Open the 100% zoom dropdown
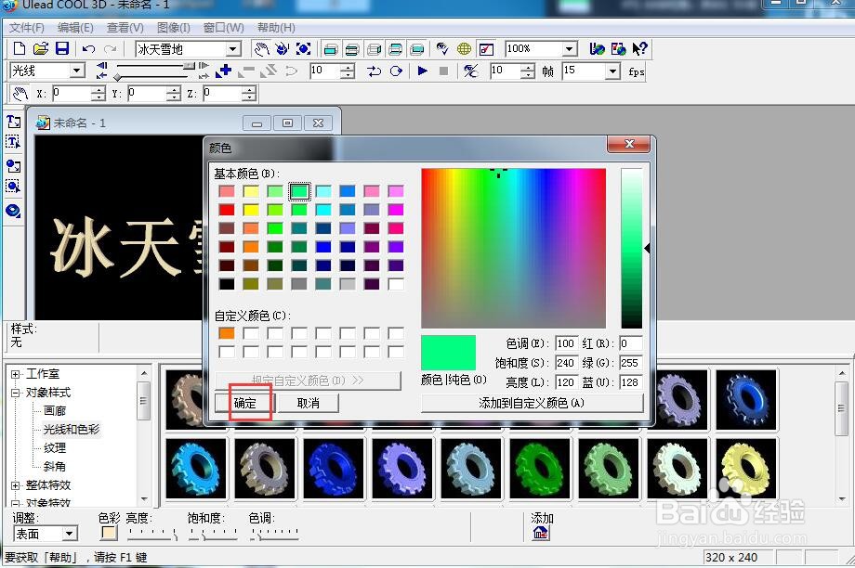Image resolution: width=855 pixels, height=568 pixels. tap(569, 49)
